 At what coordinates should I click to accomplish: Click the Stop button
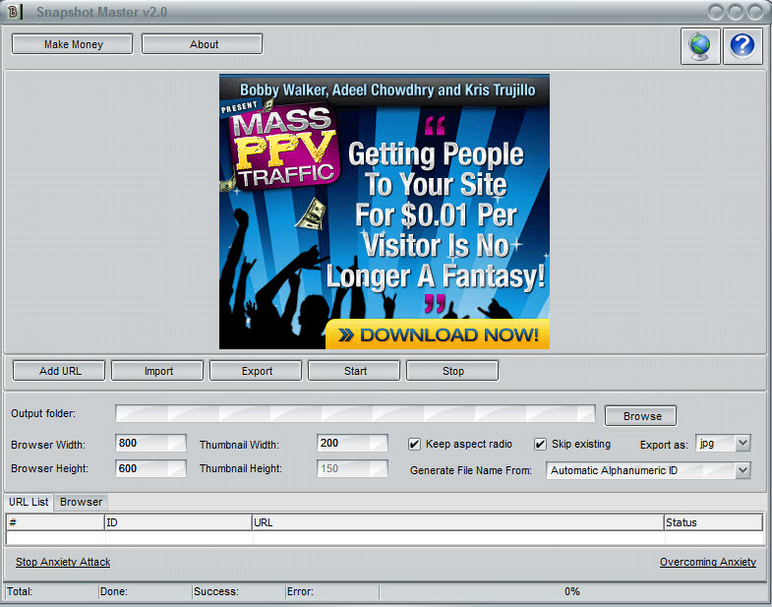[x=453, y=371]
